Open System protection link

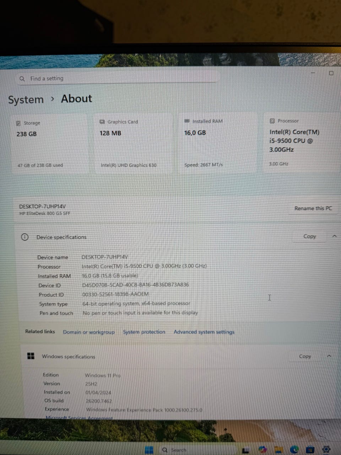(x=144, y=332)
